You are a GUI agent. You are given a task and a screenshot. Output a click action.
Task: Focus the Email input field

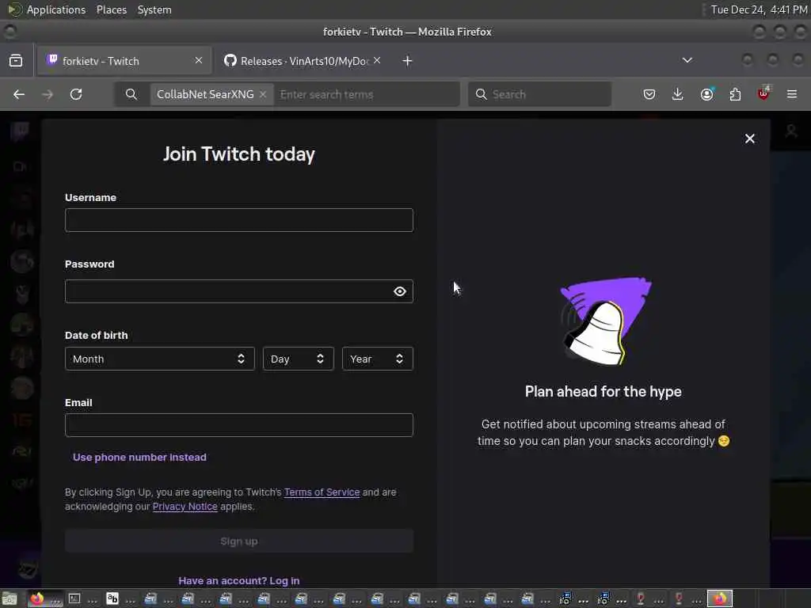pyautogui.click(x=239, y=425)
